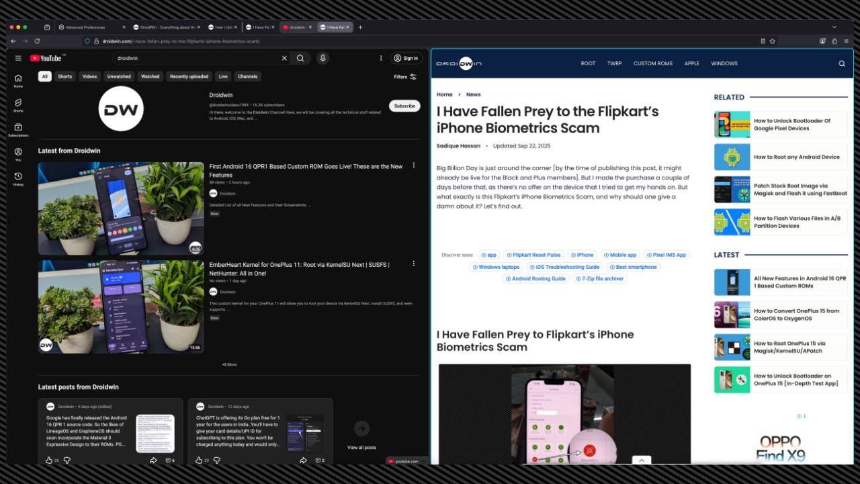Open WINDOWS in Droidwin navigation
The width and height of the screenshot is (860, 484).
pos(724,64)
